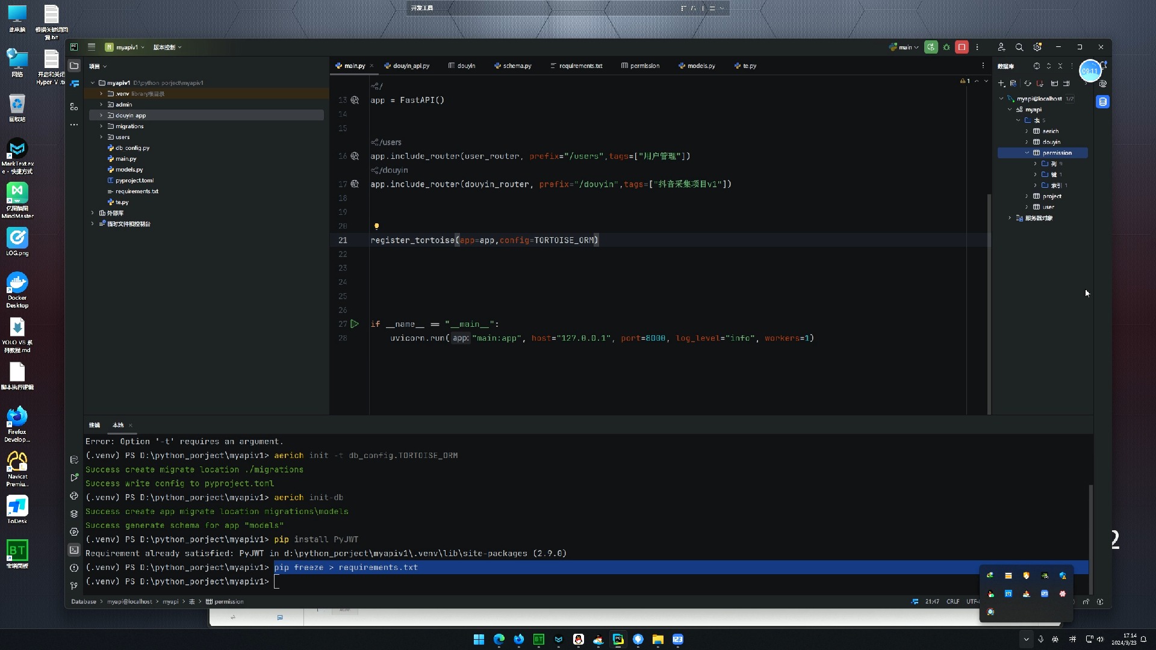Click the CRLF line separator in status bar
1156x650 pixels.
pyautogui.click(x=952, y=601)
